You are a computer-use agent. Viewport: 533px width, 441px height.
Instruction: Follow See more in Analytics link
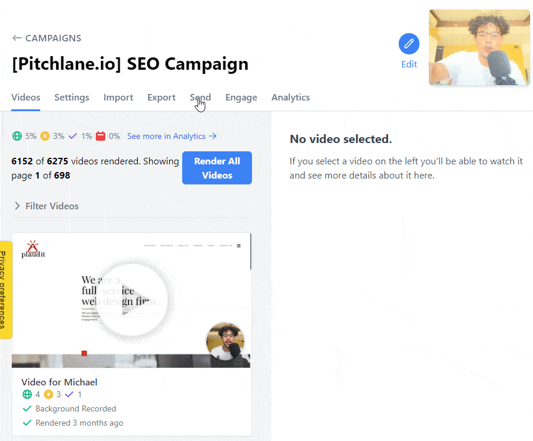(x=172, y=136)
